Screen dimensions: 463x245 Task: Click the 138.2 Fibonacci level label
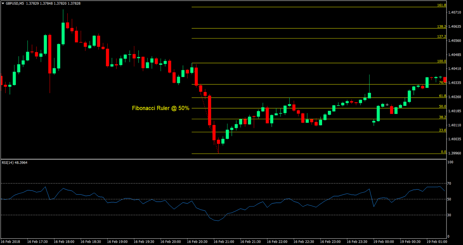click(x=442, y=26)
